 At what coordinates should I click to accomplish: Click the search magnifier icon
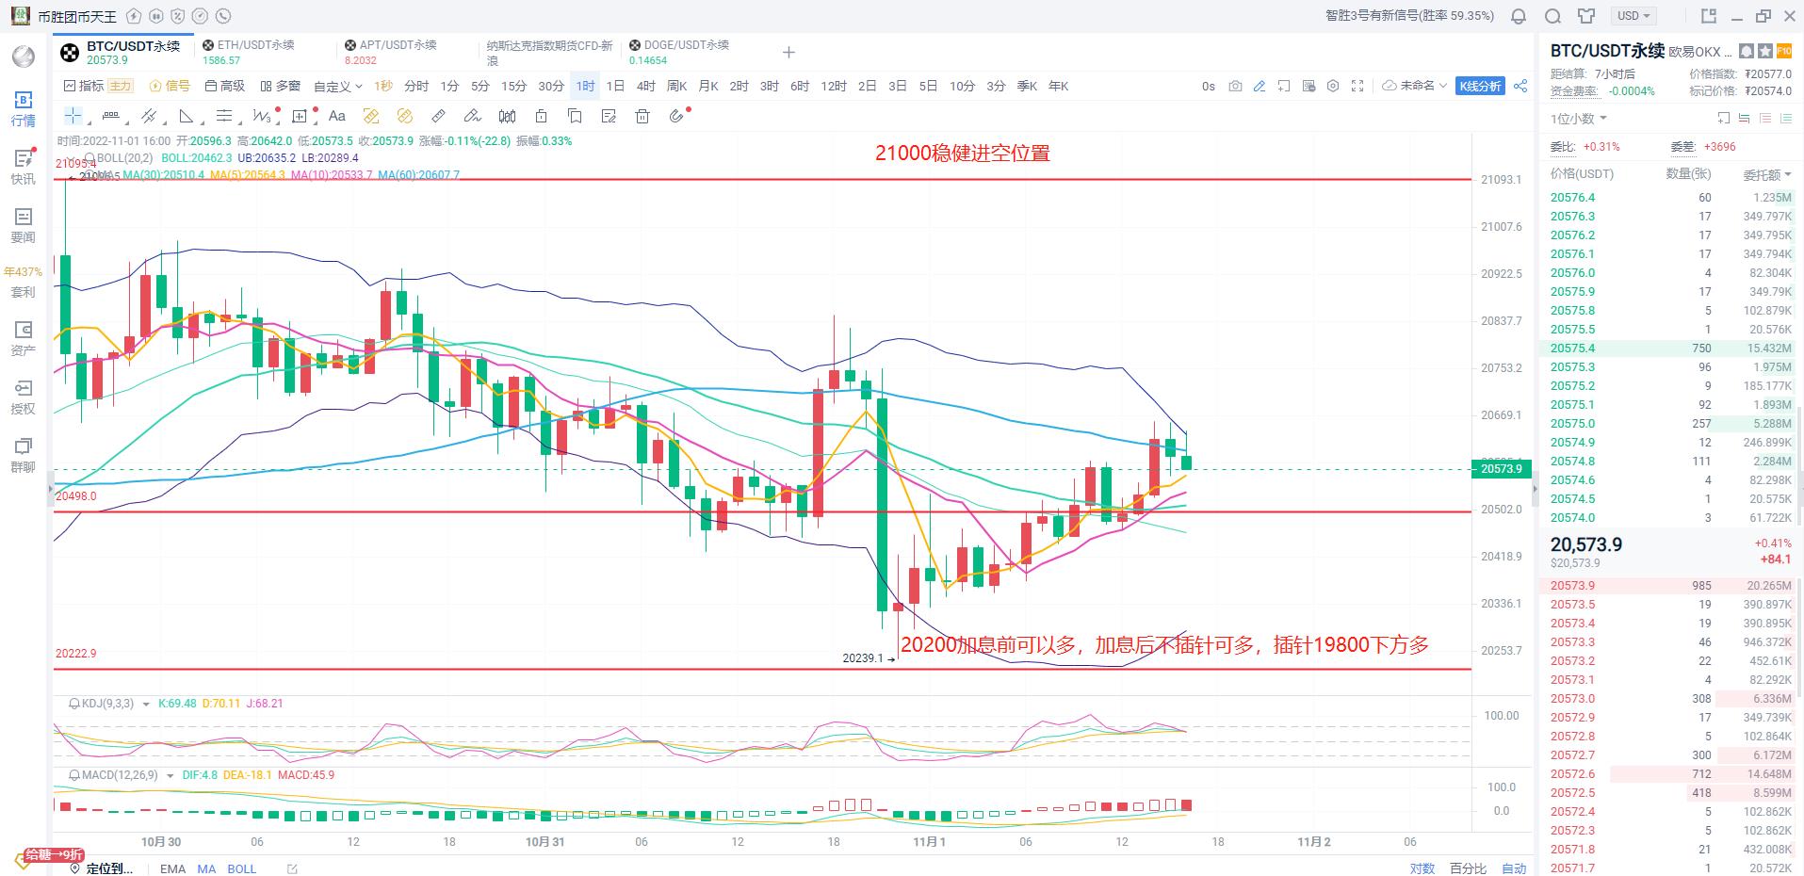tap(1553, 16)
